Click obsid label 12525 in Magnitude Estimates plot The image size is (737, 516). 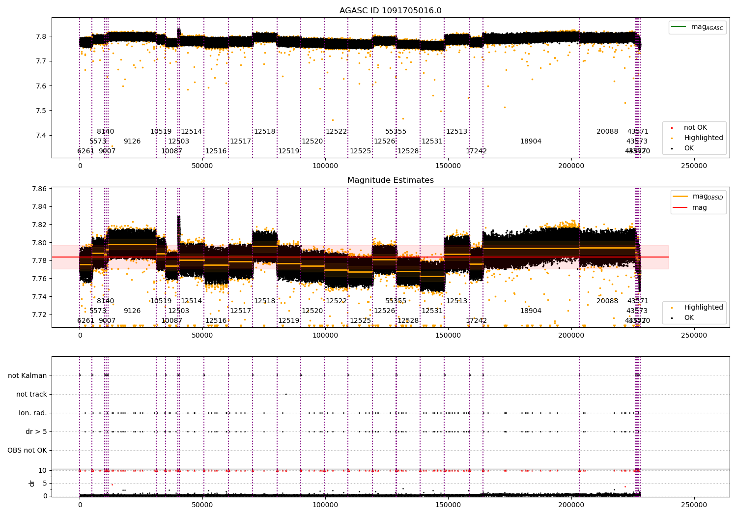361,321
